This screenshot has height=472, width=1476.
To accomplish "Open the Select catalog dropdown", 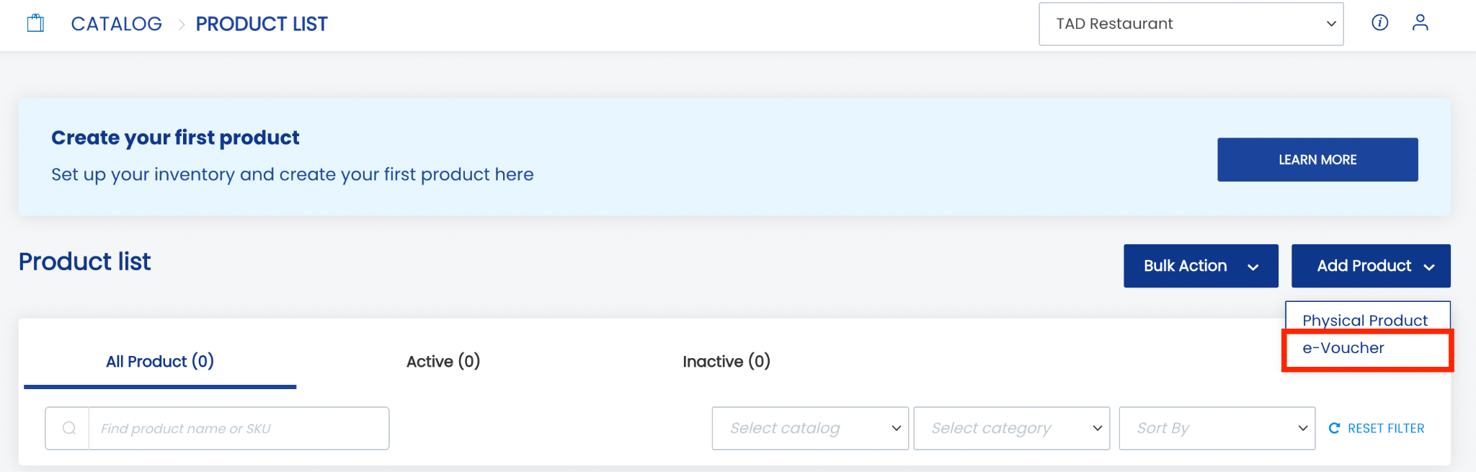I will [810, 428].
